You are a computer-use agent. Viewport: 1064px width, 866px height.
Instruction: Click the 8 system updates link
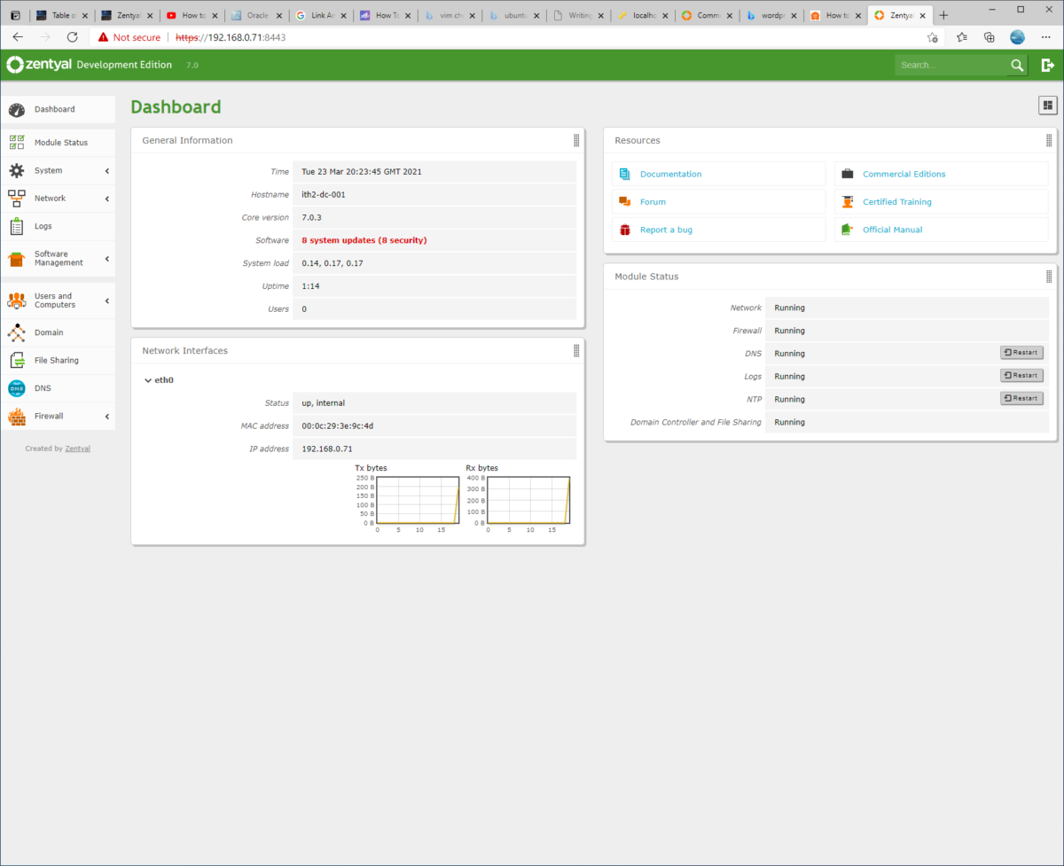362,240
